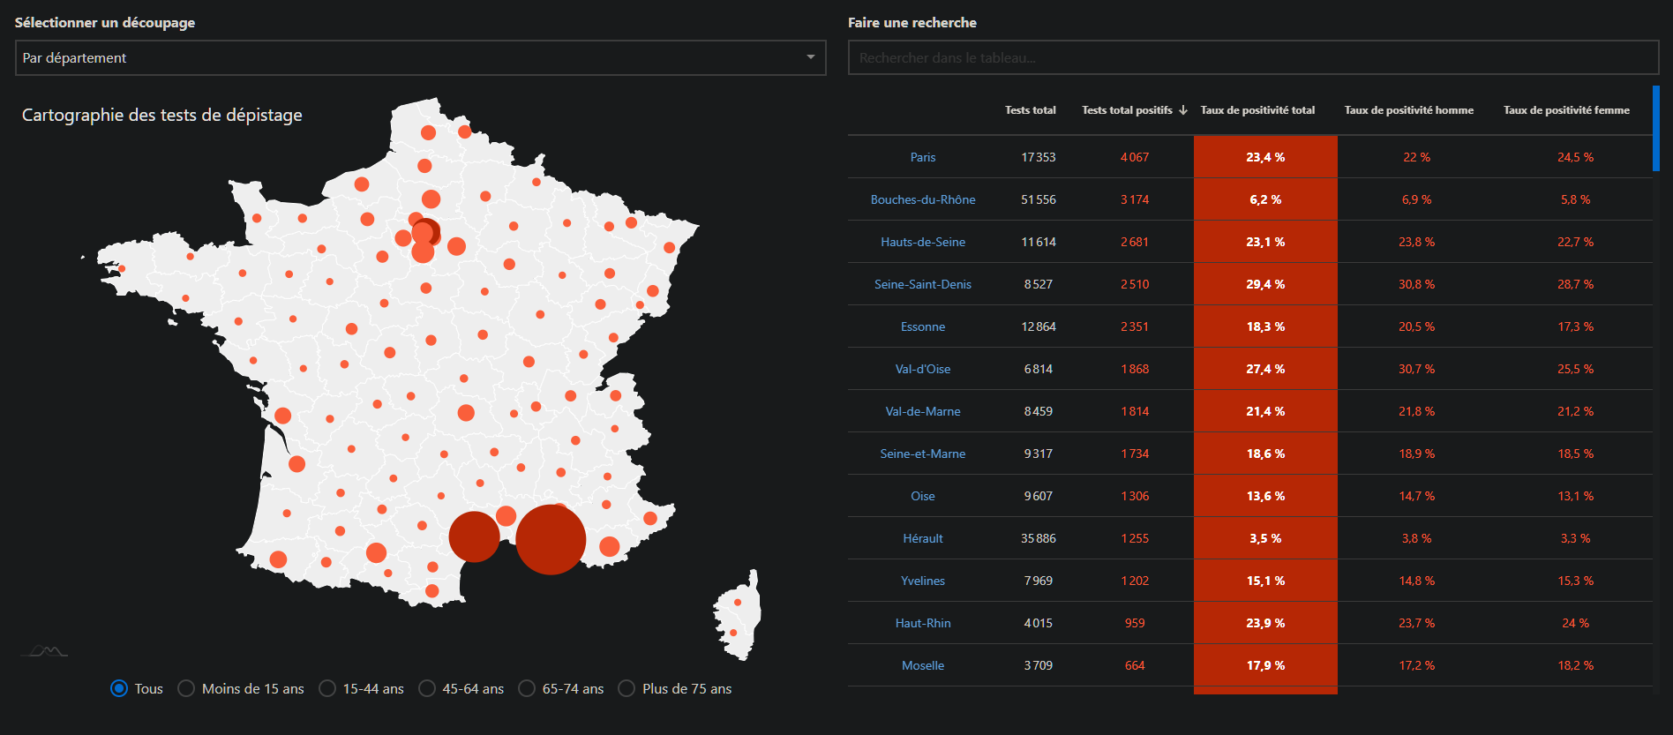Sort by 'Taux de positivité femme' header
Viewport: 1673px width, 735px height.
[1566, 110]
